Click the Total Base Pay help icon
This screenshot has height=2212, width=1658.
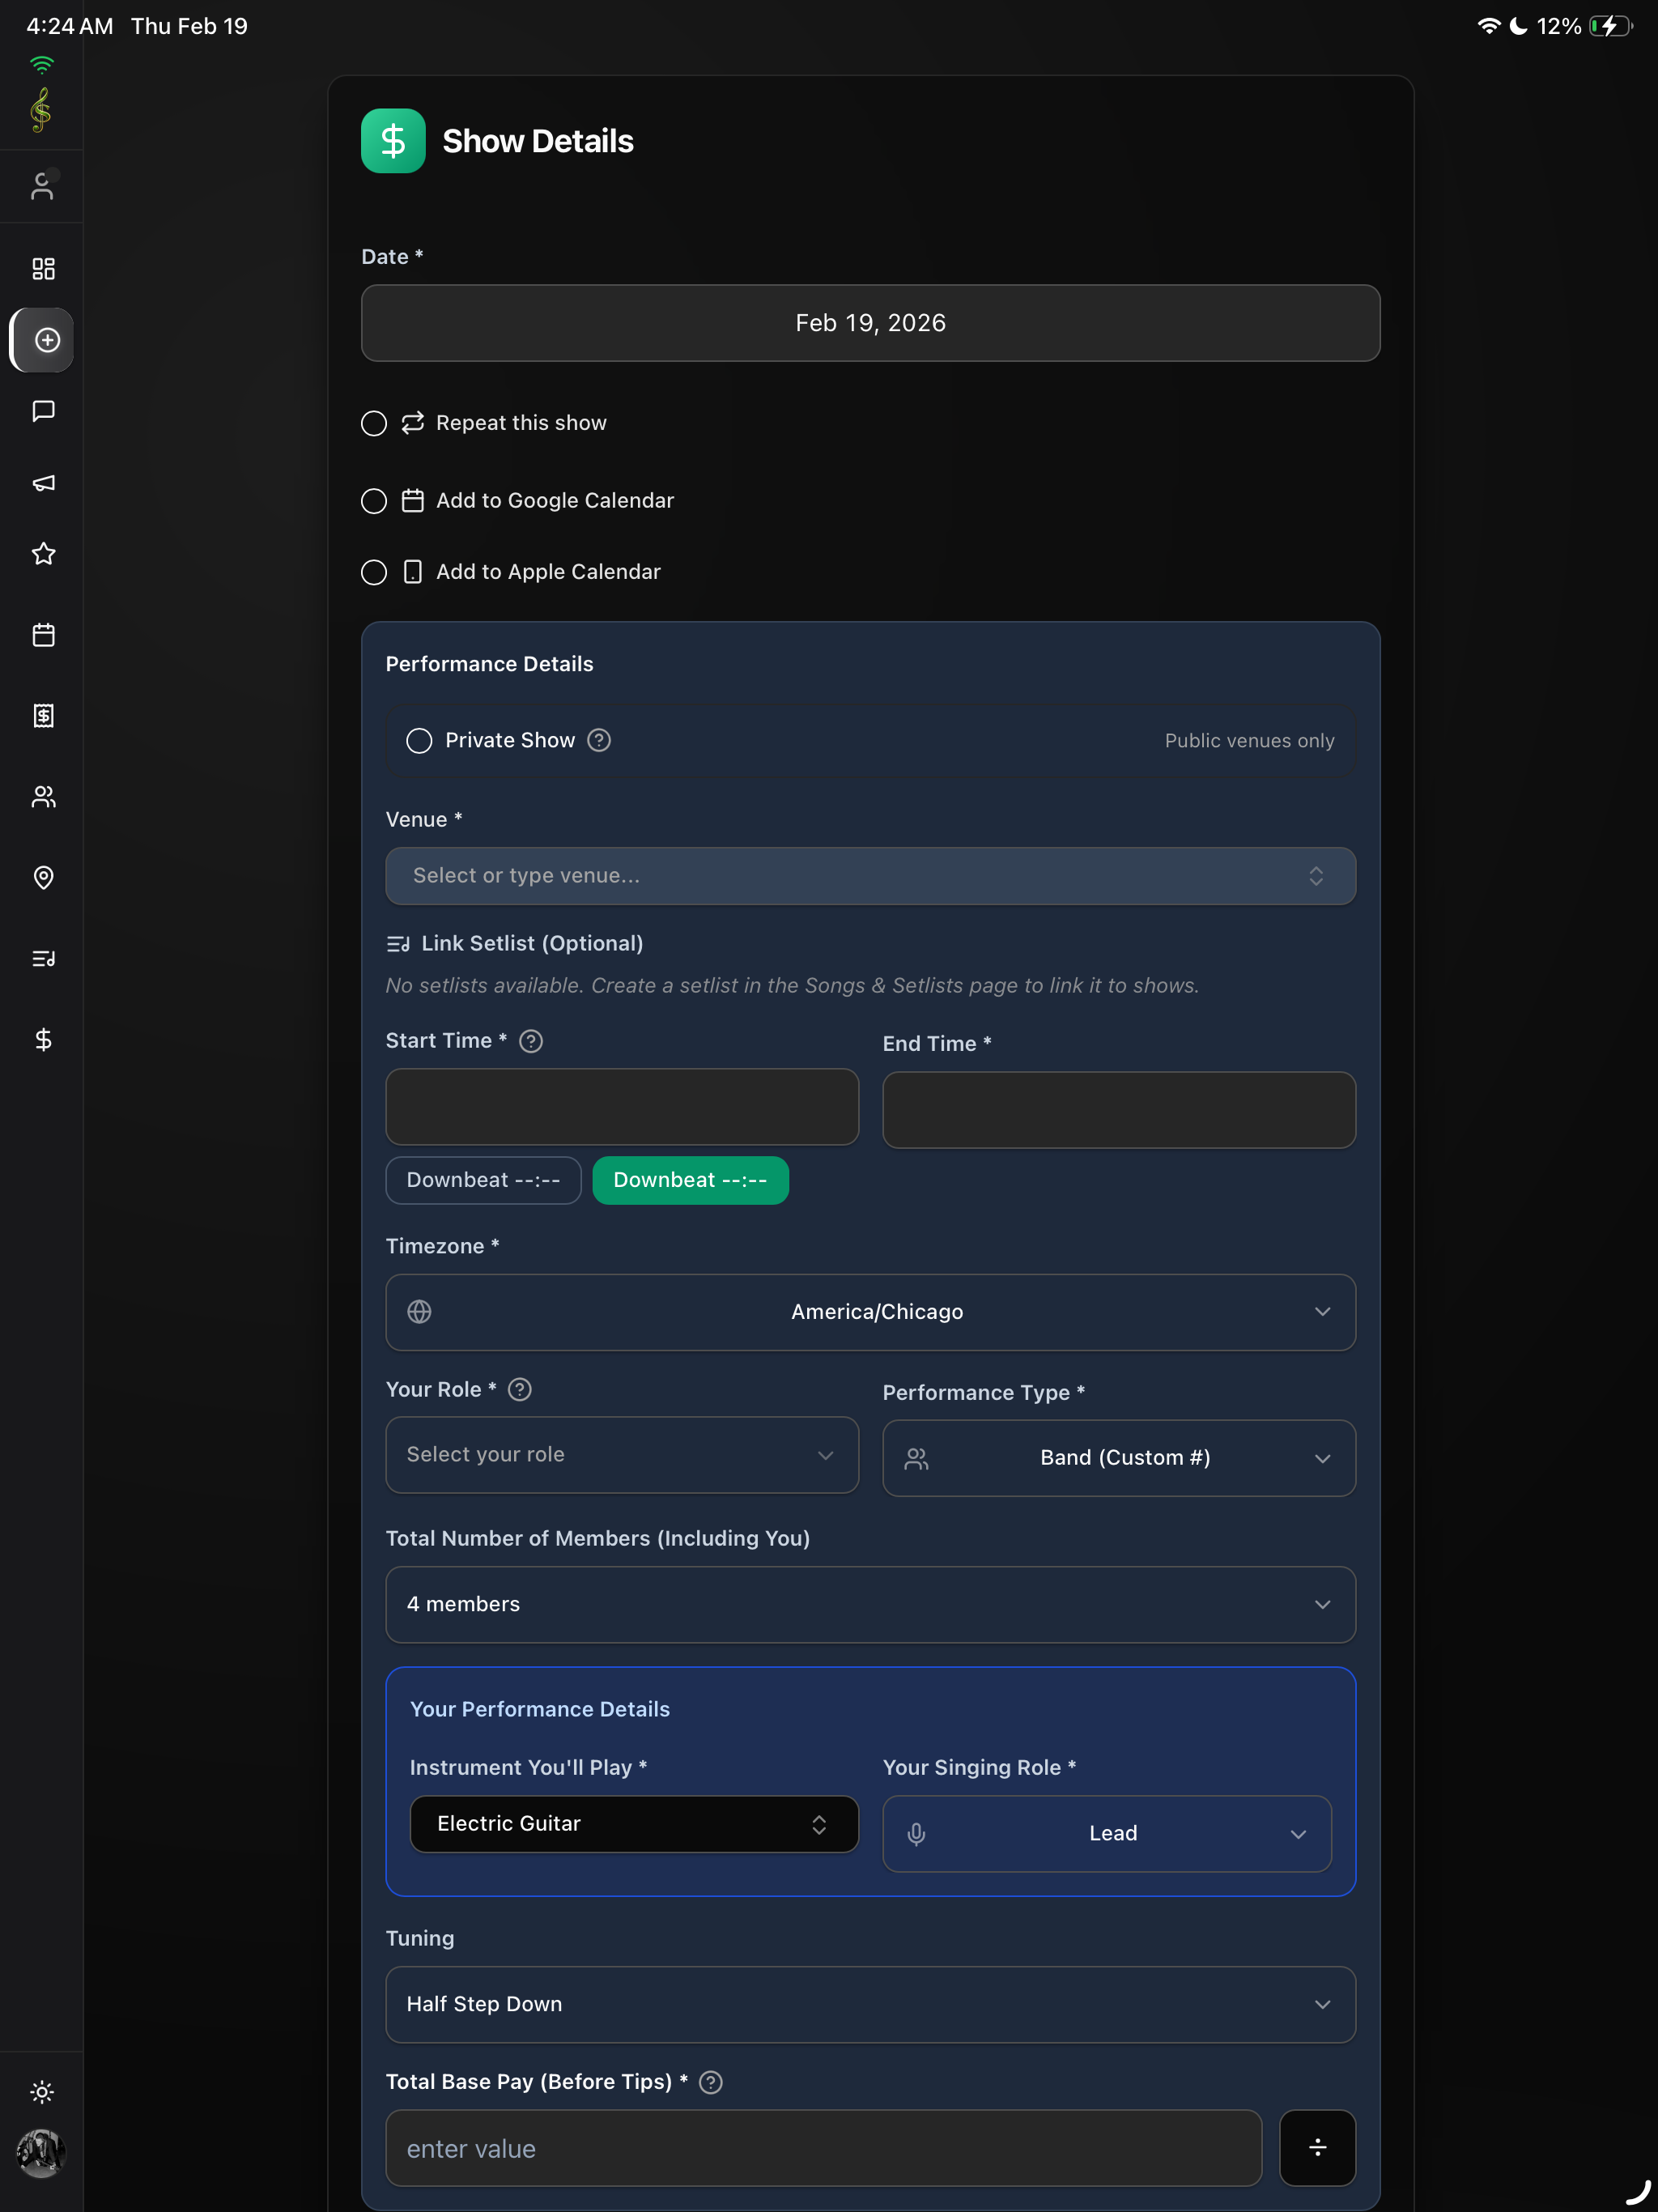711,2082
